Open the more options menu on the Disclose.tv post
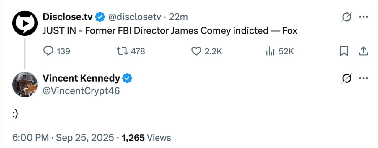The width and height of the screenshot is (378, 148). click(363, 17)
